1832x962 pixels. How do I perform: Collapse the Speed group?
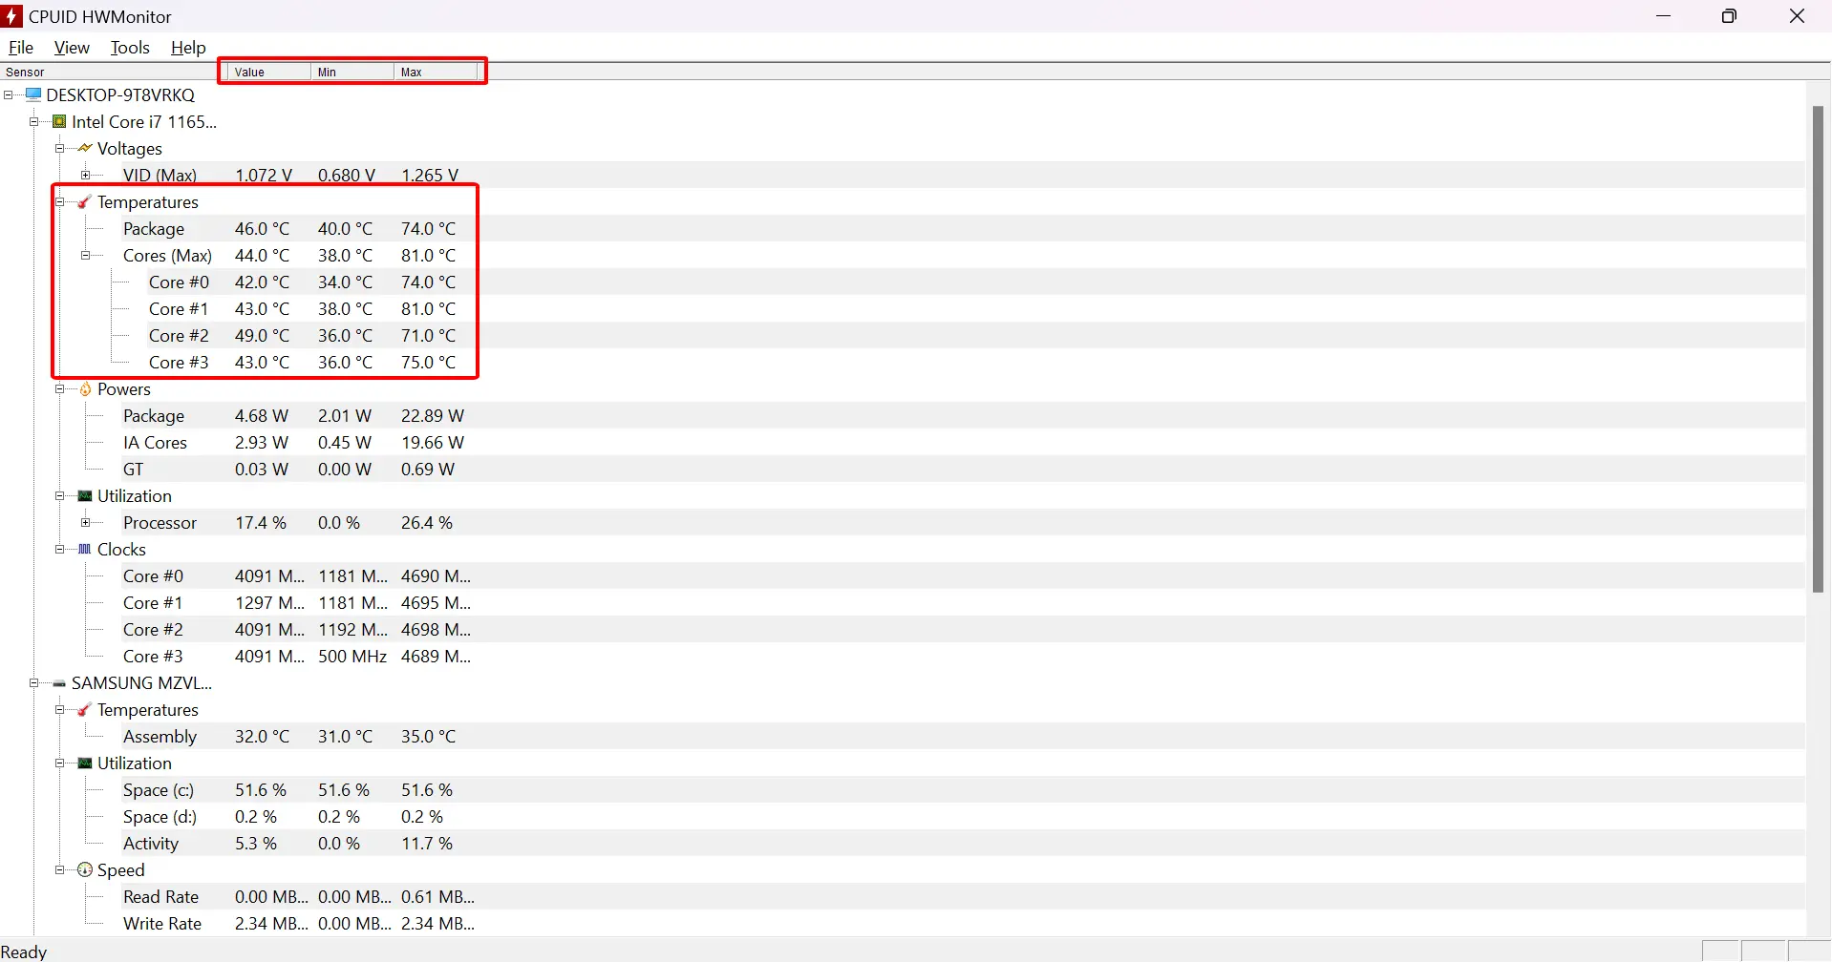[x=60, y=869]
